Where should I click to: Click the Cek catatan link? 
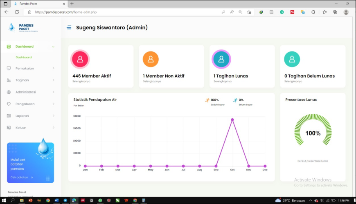coord(19,177)
